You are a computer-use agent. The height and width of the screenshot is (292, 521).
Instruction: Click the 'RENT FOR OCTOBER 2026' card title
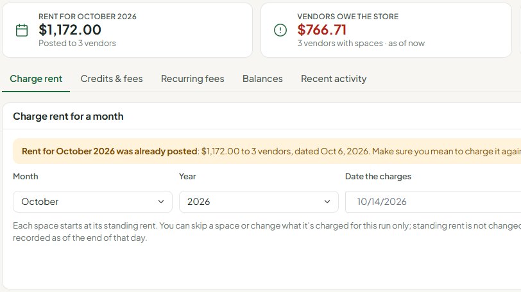pyautogui.click(x=87, y=17)
